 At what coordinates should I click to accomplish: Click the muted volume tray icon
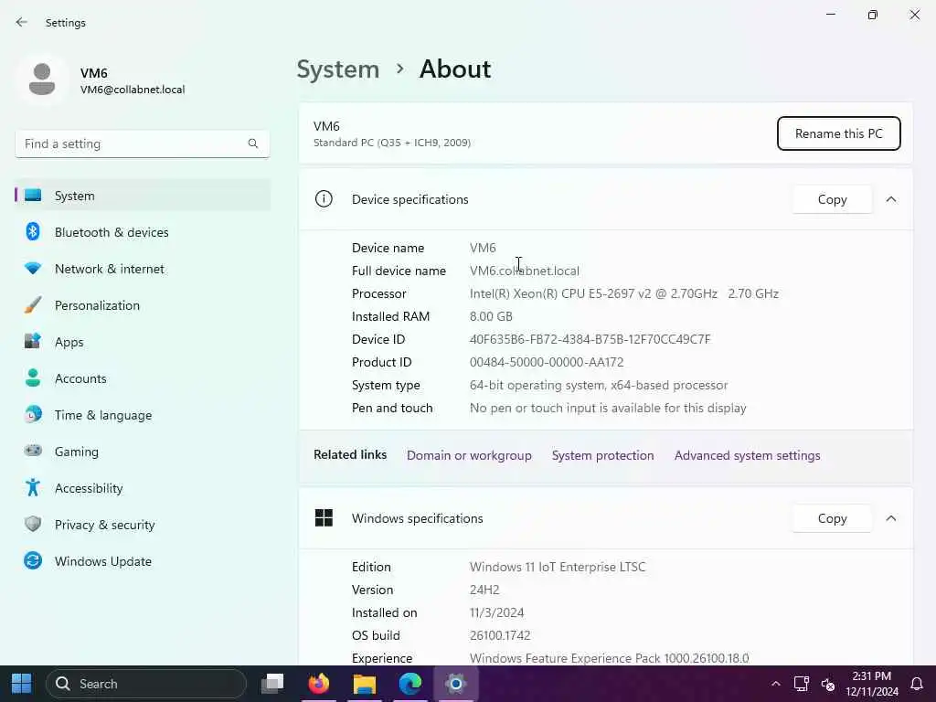(828, 684)
